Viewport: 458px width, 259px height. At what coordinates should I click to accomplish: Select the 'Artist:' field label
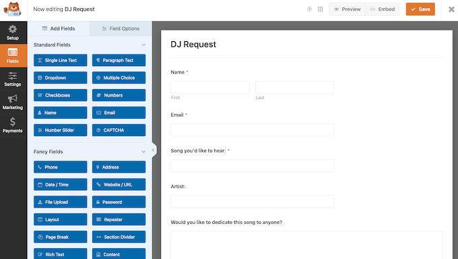point(178,186)
